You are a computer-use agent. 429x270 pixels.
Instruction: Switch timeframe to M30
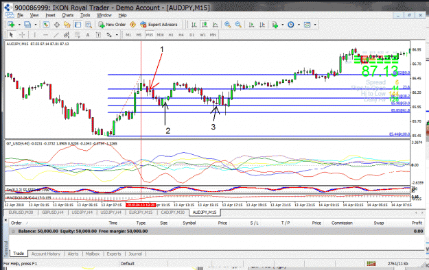click(x=161, y=35)
